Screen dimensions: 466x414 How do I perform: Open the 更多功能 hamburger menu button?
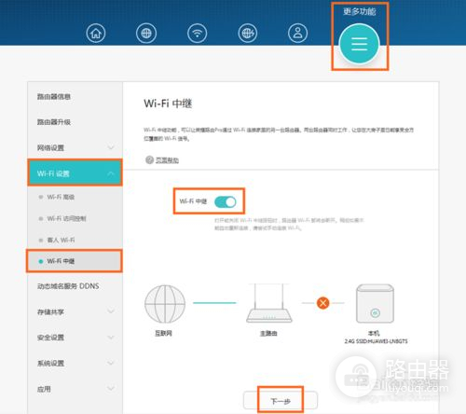[x=359, y=44]
